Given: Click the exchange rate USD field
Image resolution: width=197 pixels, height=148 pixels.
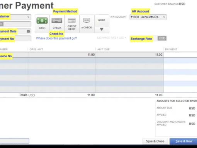Looking at the screenshot, I should pyautogui.click(x=162, y=38).
